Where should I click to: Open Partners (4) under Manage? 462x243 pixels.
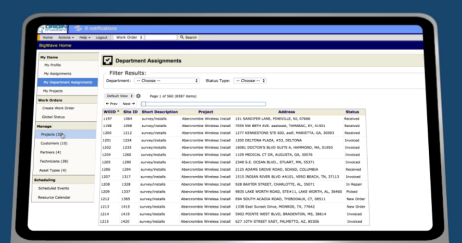pos(50,152)
